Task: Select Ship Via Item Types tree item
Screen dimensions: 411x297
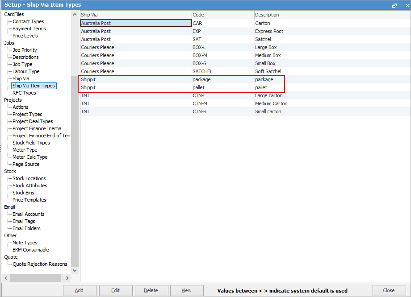Action: [34, 86]
